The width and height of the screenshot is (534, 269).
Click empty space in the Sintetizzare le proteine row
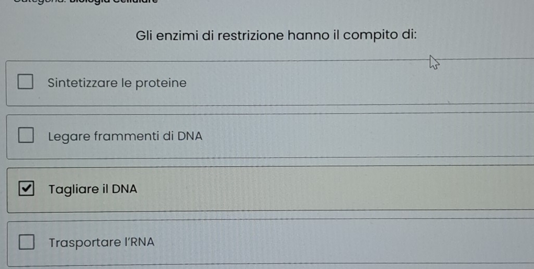click(x=340, y=84)
